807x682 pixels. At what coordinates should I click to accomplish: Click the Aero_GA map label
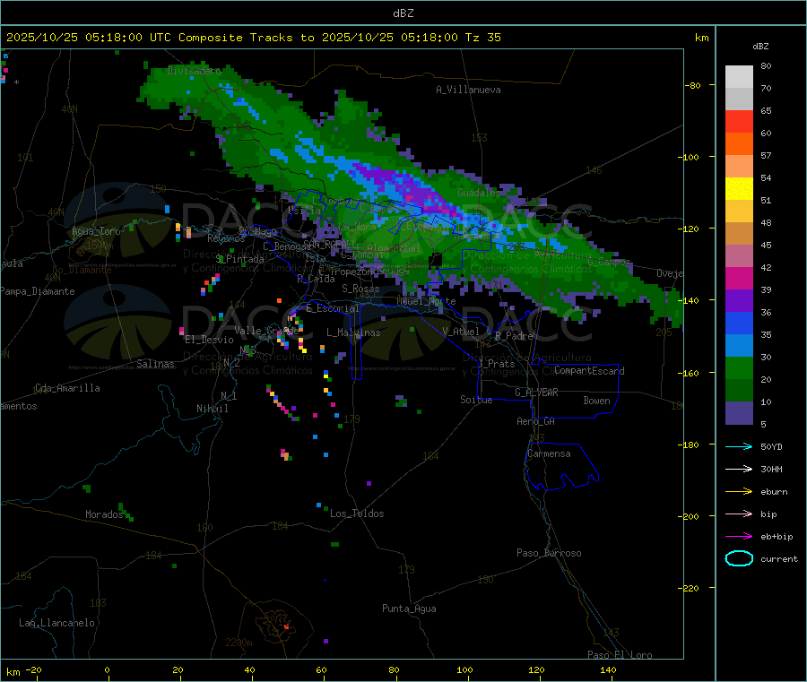(x=536, y=422)
